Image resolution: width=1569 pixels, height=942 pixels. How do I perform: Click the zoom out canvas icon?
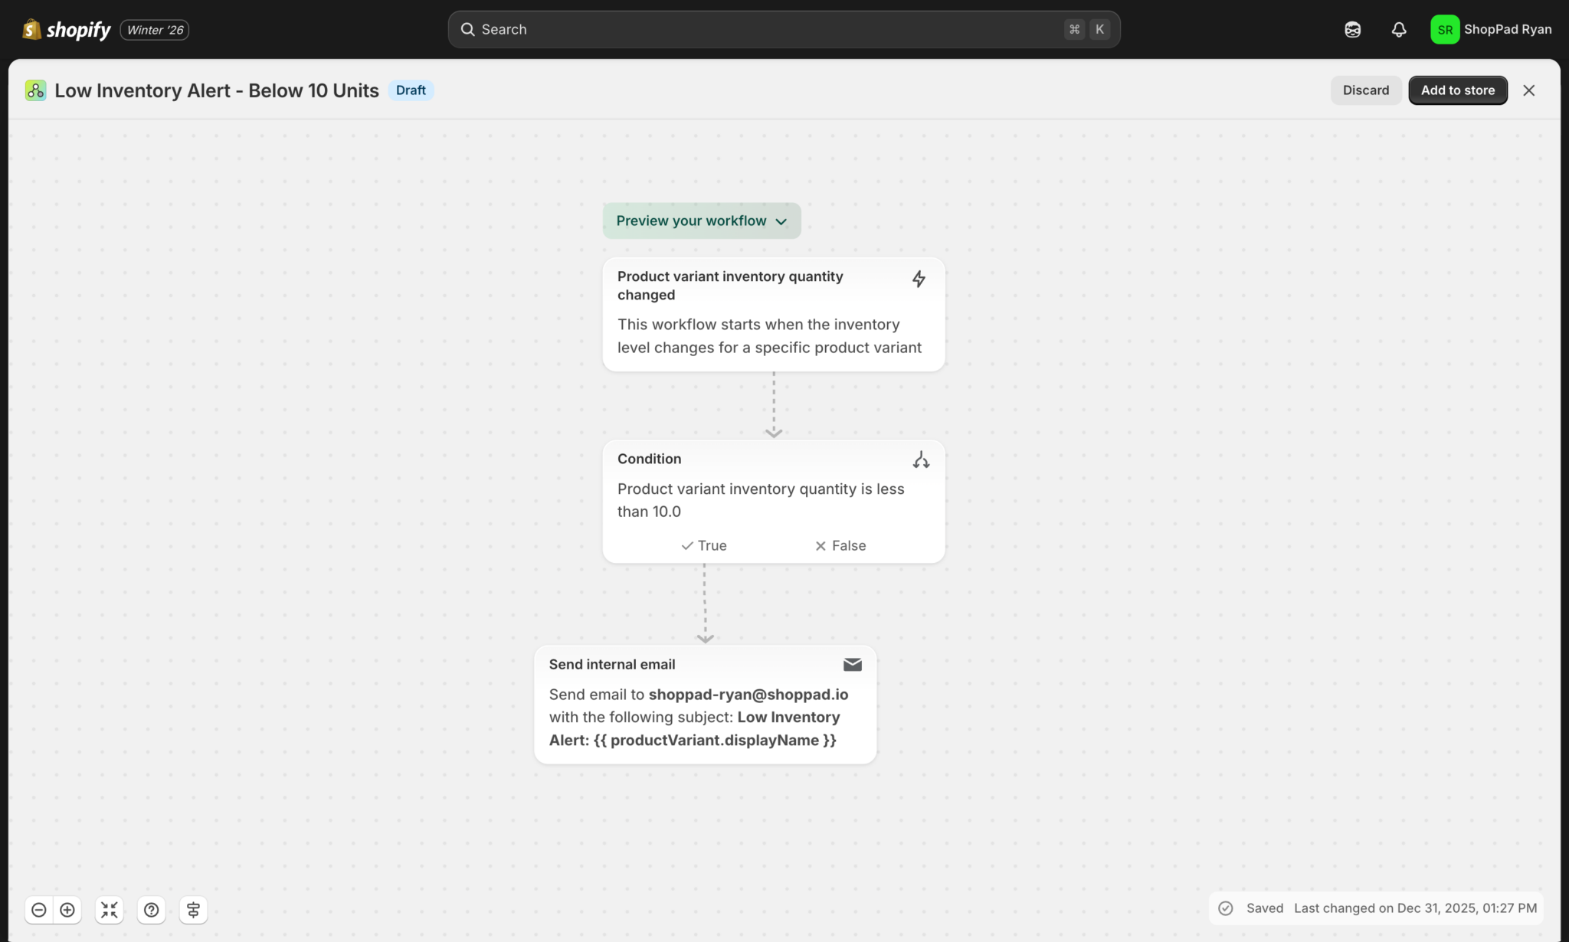pos(39,910)
